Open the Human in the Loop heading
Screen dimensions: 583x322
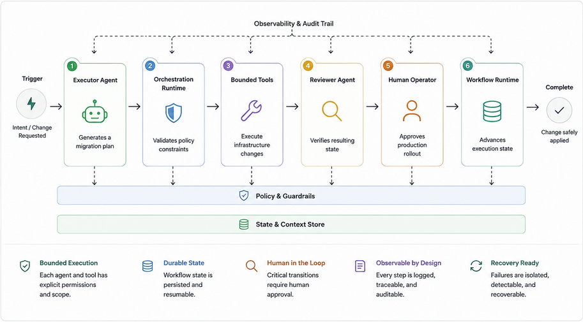[296, 263]
